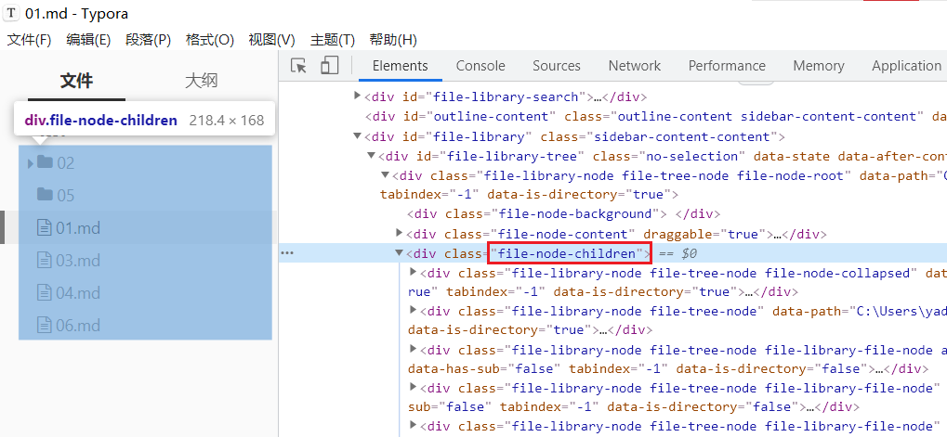
Task: Click the three-dots icon beside selected DOM row
Action: coord(287,253)
